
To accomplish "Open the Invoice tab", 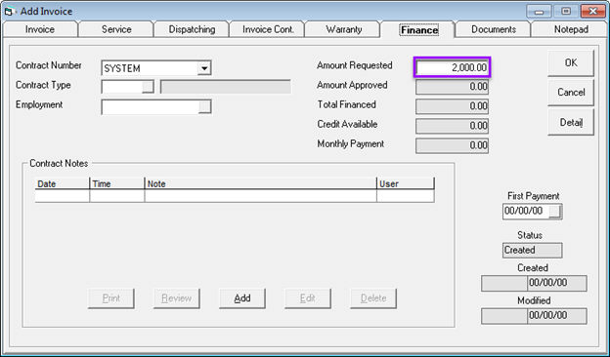I will tap(40, 29).
